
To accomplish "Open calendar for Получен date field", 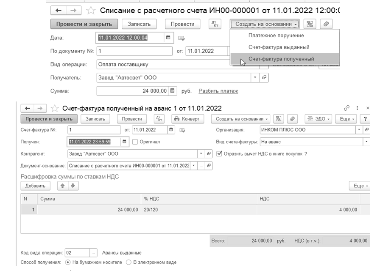I will [124, 142].
